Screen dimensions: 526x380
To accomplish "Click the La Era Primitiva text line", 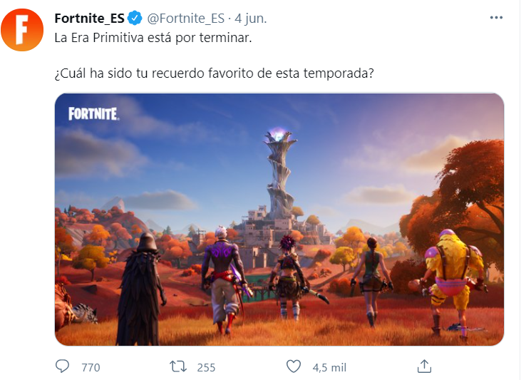I will coord(153,38).
